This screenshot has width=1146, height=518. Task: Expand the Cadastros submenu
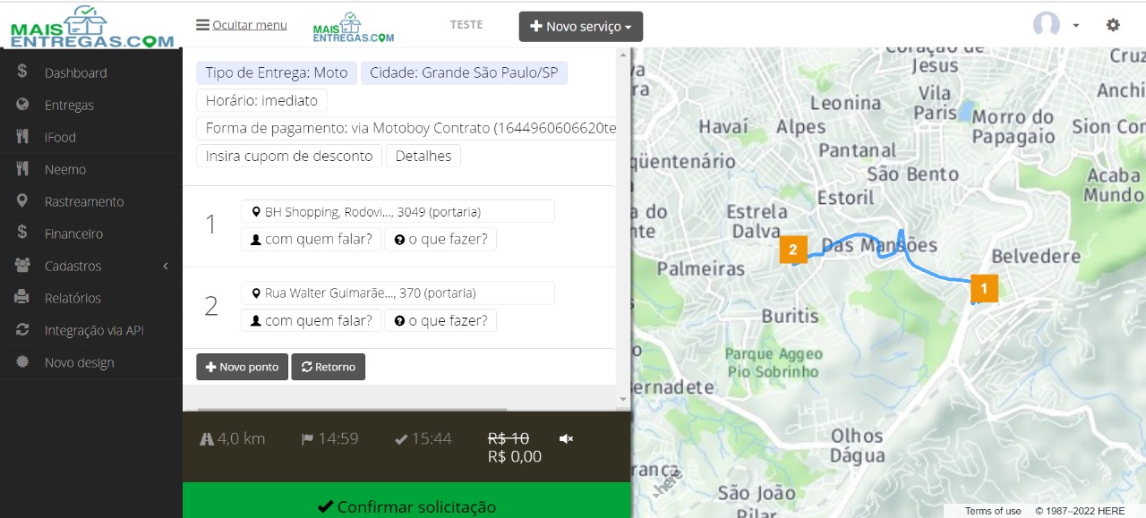click(x=91, y=266)
